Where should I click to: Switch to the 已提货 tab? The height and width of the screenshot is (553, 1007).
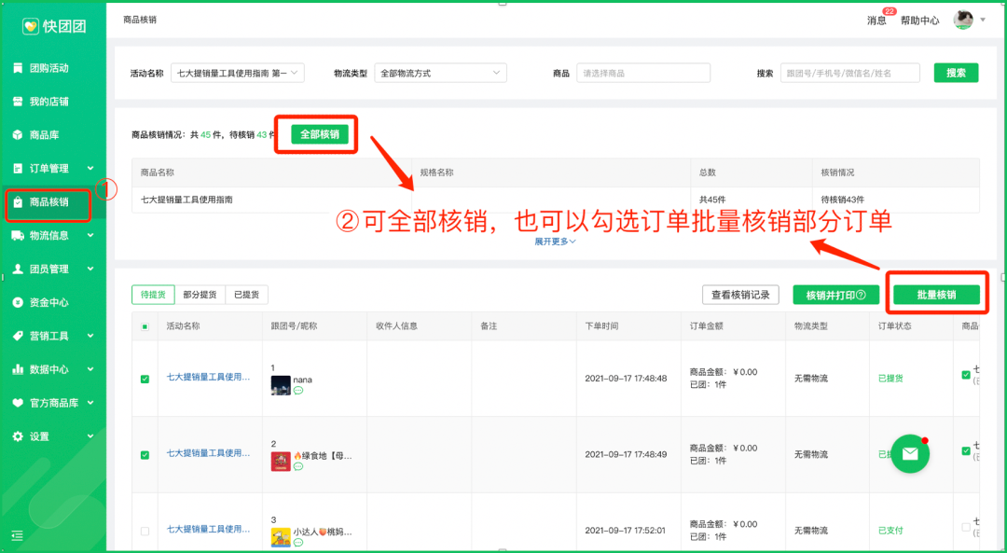click(x=247, y=295)
